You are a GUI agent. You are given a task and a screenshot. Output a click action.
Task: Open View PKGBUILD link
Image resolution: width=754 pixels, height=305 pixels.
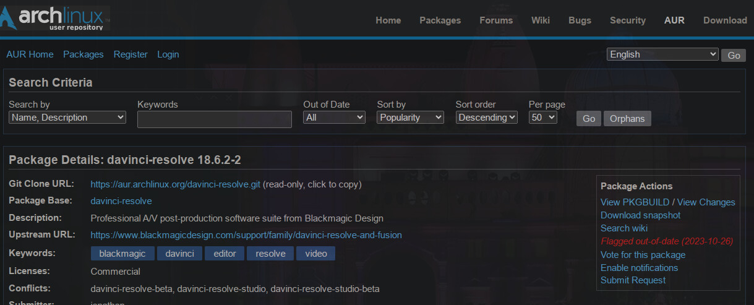pos(635,202)
